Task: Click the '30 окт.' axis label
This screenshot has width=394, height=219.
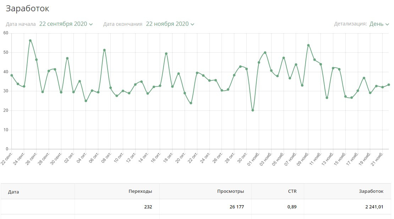Action: pos(242,158)
